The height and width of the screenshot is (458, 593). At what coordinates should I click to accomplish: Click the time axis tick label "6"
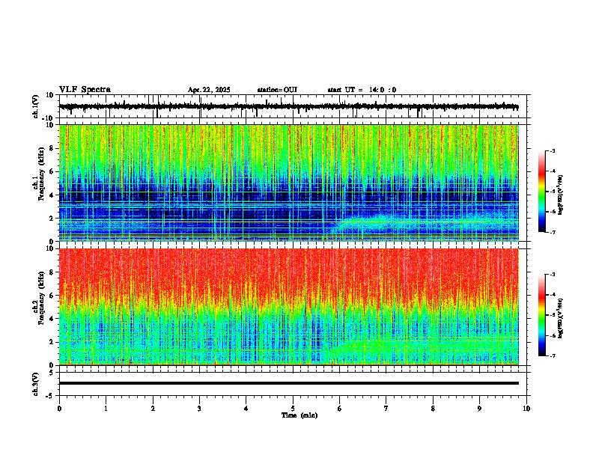pyautogui.click(x=340, y=409)
